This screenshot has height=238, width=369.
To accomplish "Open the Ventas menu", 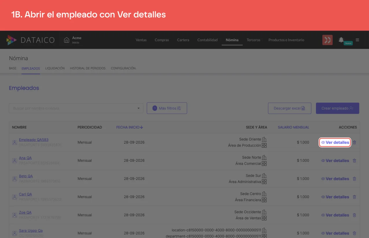I will (141, 40).
